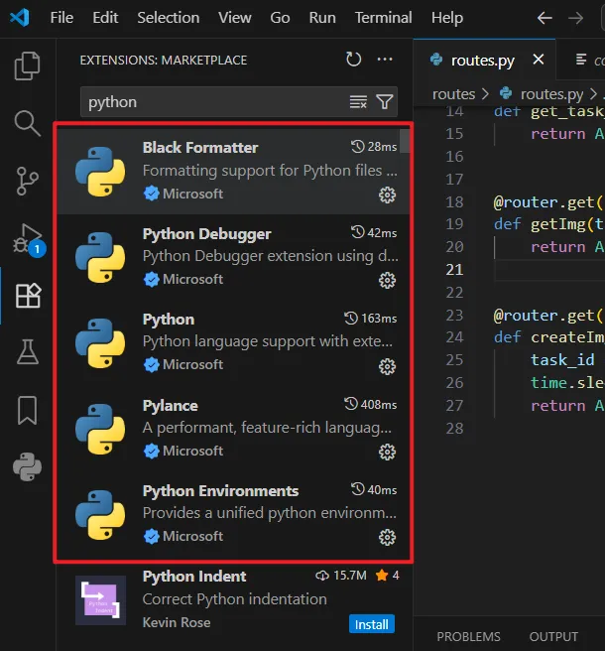
Task: Install the Python Indent extension
Action: point(371,624)
